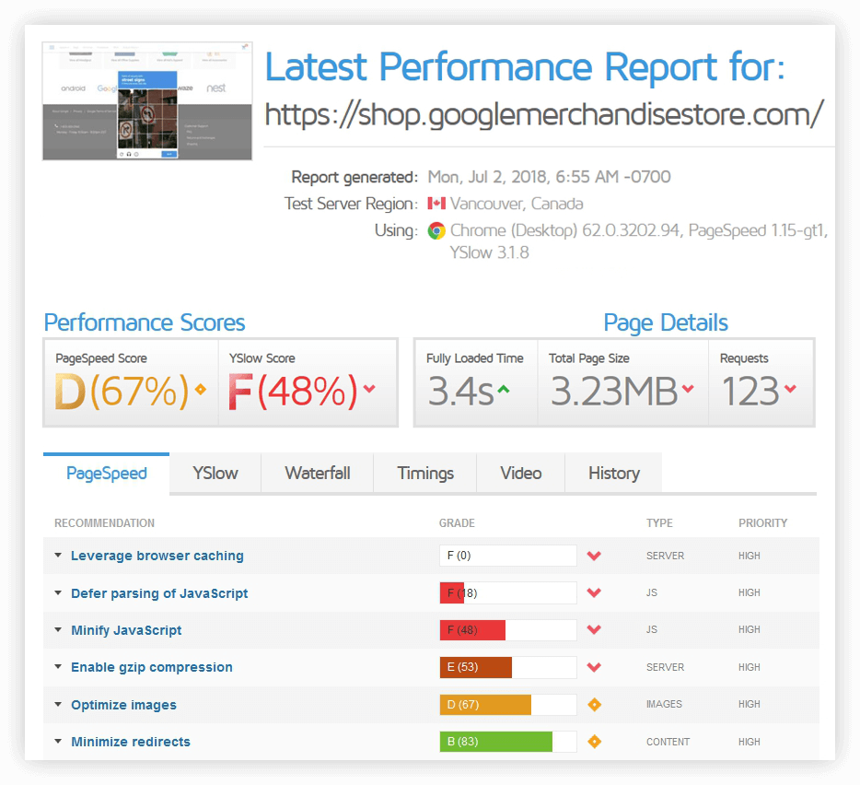Click red trend arrow for Enable gzip compression
This screenshot has height=785, width=860.
coord(594,667)
